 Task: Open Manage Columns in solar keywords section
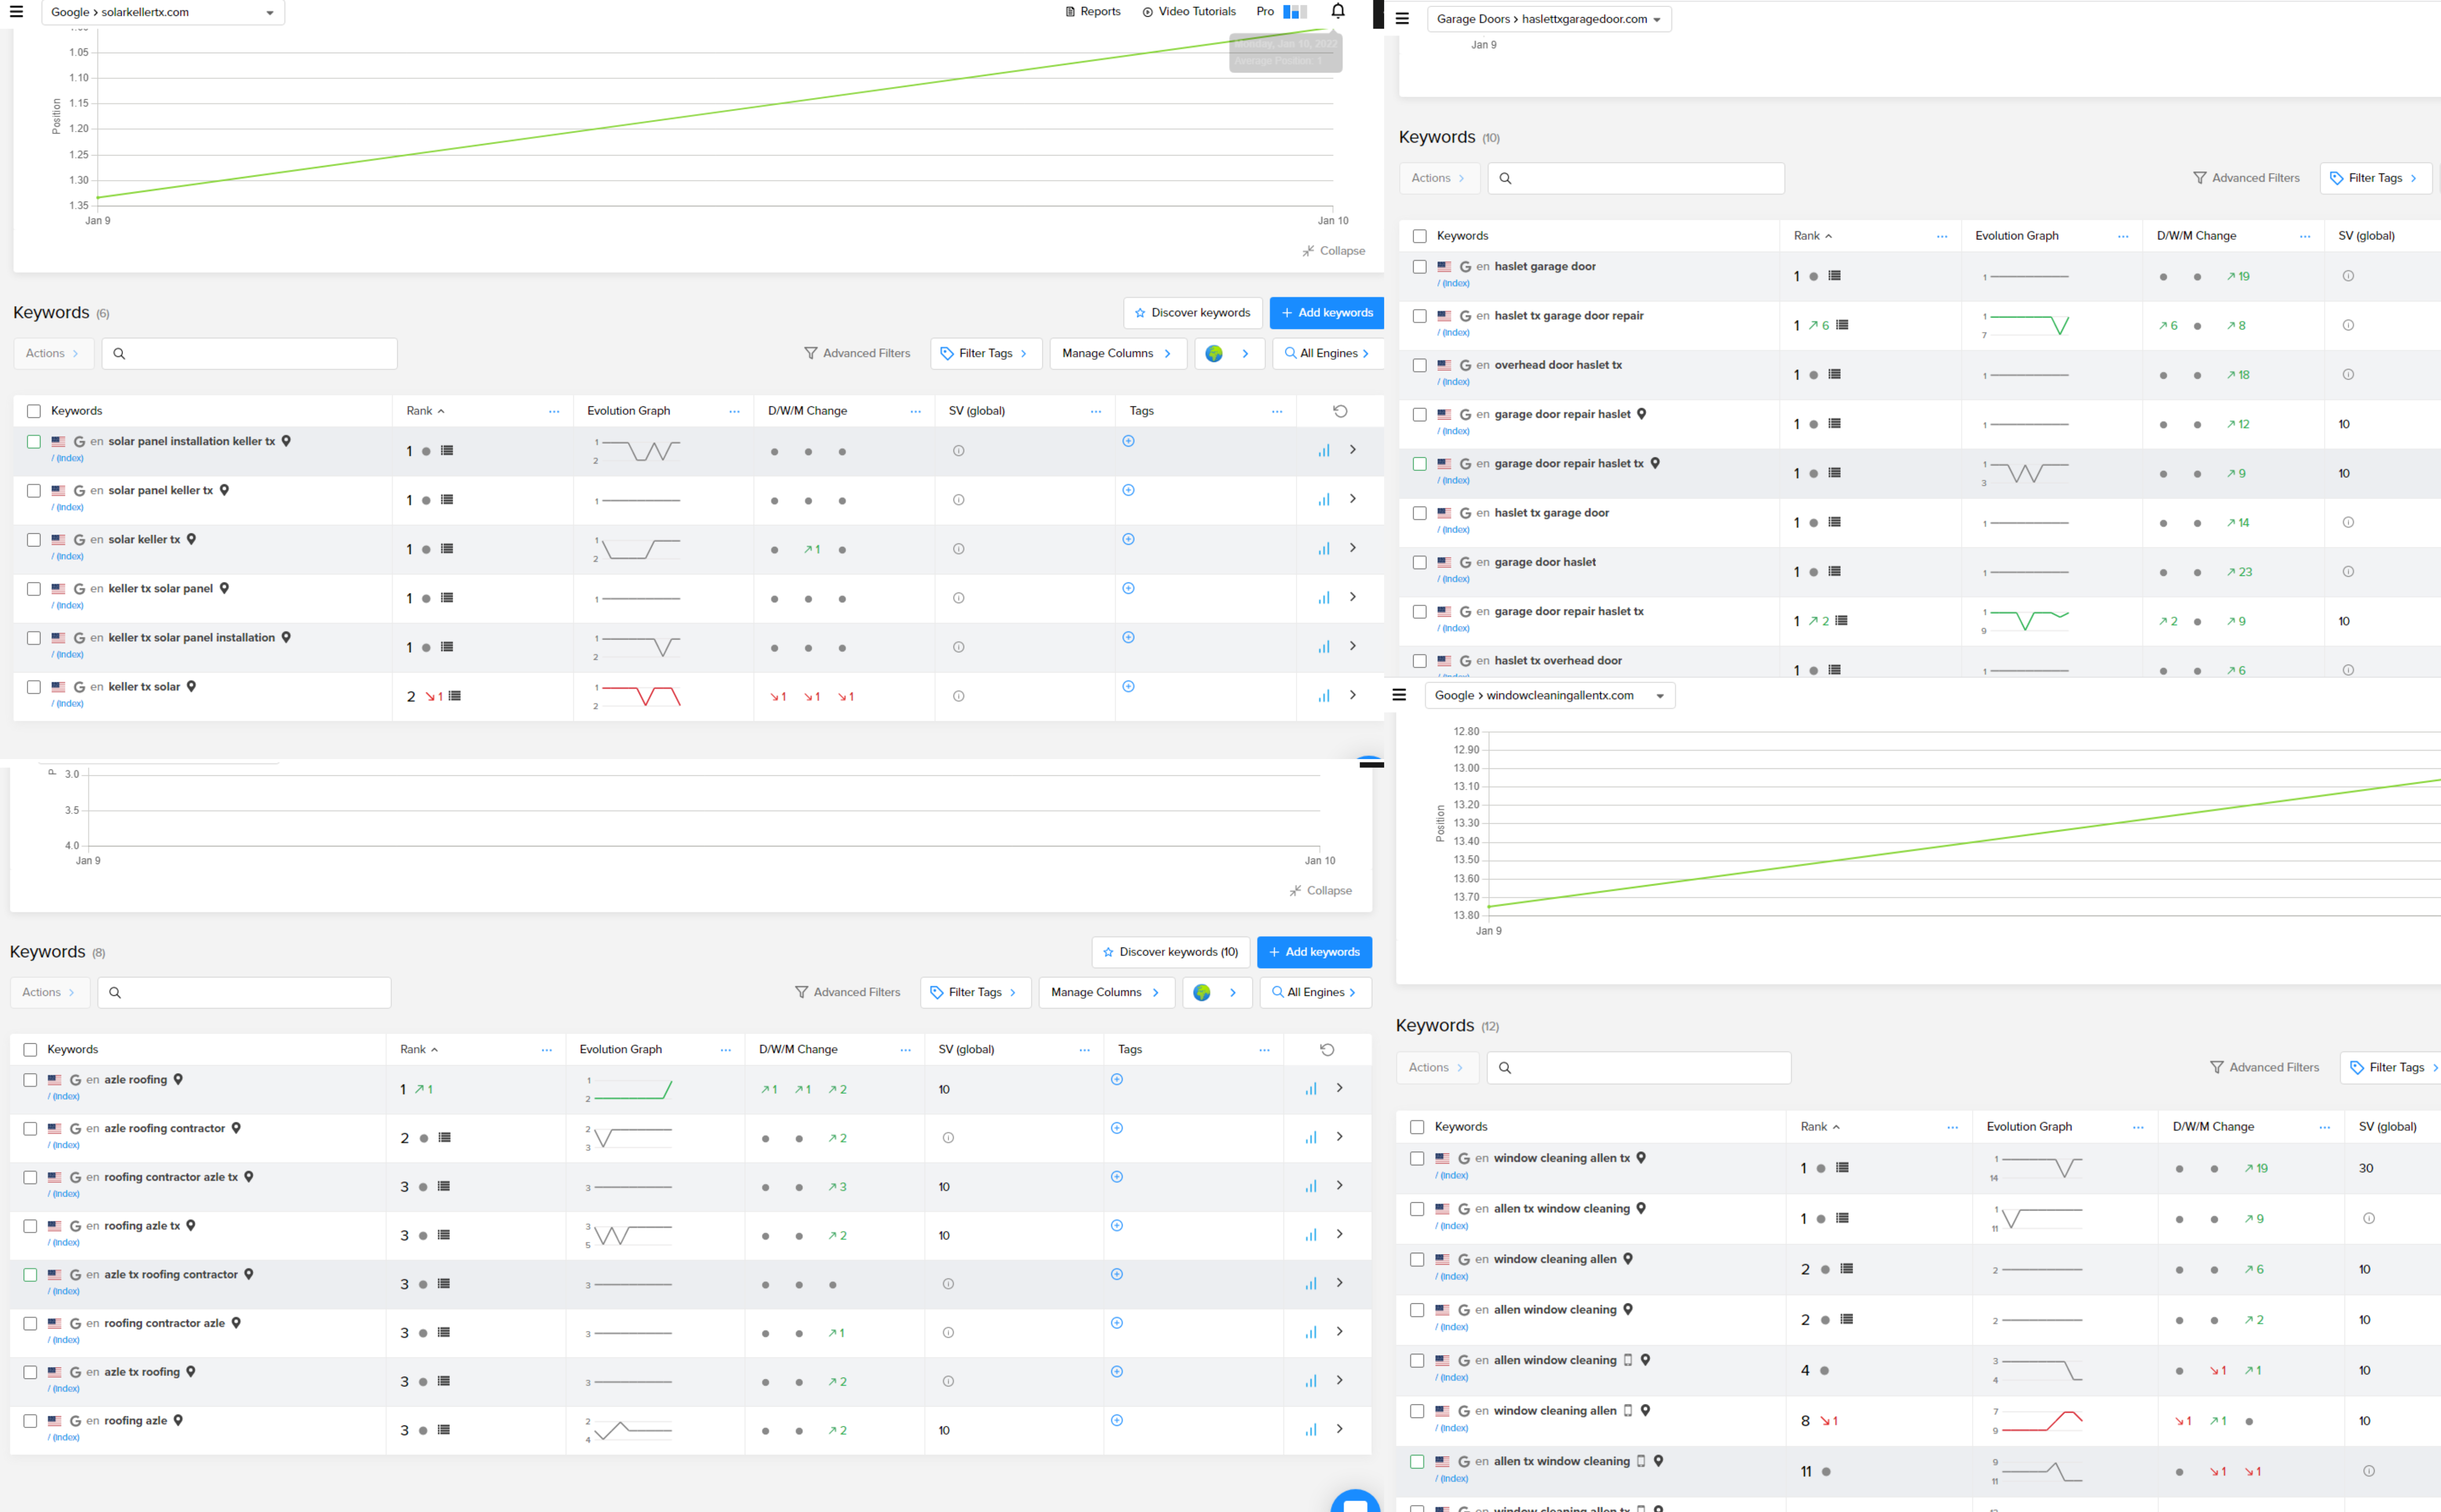1118,353
